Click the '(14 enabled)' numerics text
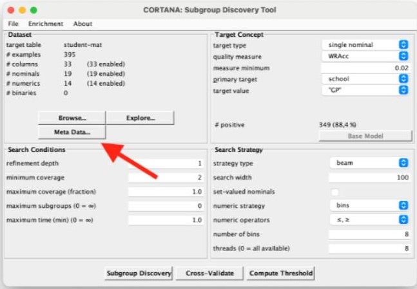This screenshot has height=289, width=417. [106, 83]
